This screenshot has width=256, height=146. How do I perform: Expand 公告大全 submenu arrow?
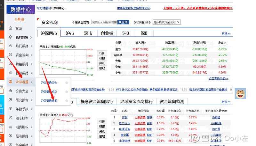tap(31, 91)
